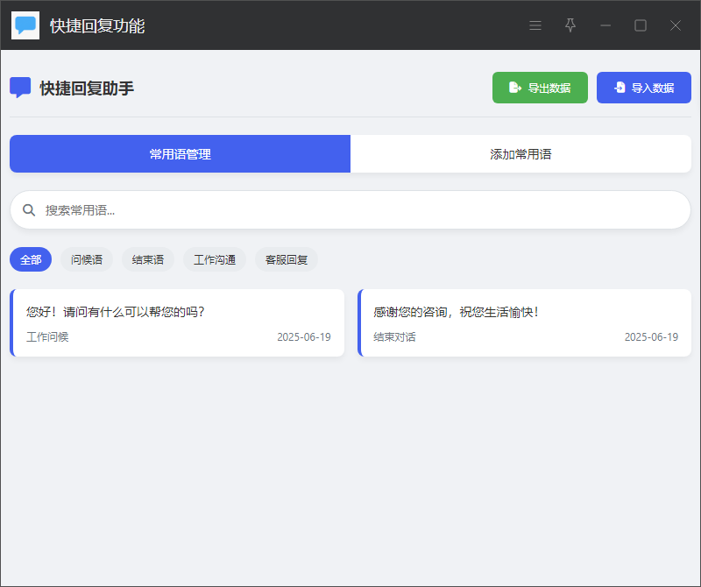
Task: Close the 快捷回复功能 window
Action: tap(675, 25)
